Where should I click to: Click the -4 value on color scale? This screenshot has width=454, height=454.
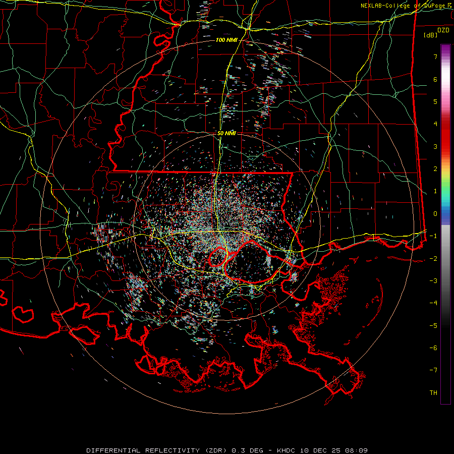coord(433,303)
